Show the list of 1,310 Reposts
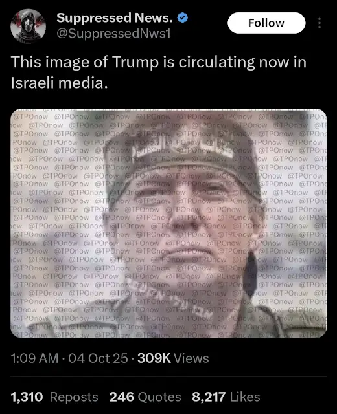This screenshot has width=337, height=414. point(54,397)
